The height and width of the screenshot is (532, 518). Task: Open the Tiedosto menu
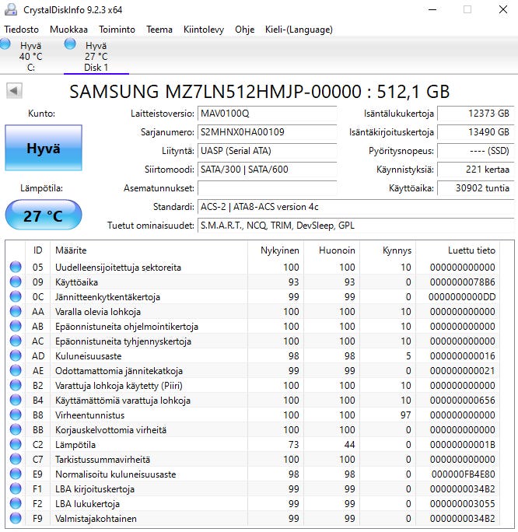[x=21, y=30]
